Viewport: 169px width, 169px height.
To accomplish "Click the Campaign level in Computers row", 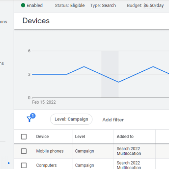I will 84,165.
